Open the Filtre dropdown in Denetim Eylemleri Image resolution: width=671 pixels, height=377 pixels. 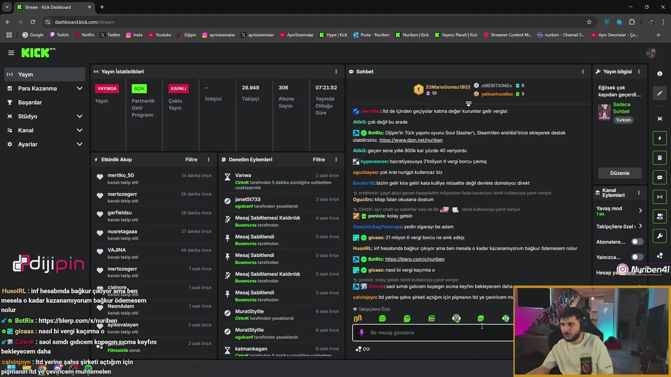[319, 160]
